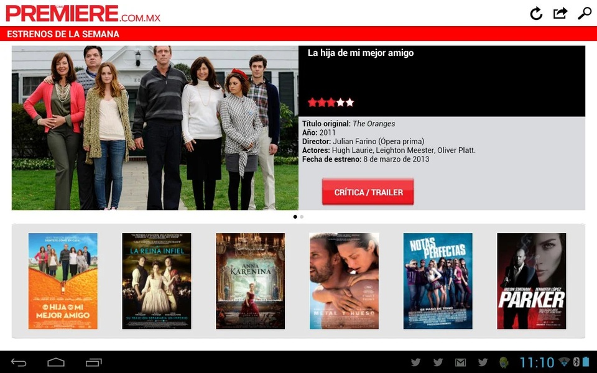The height and width of the screenshot is (373, 597).
Task: Open the Gmail notification icon
Action: [x=460, y=362]
